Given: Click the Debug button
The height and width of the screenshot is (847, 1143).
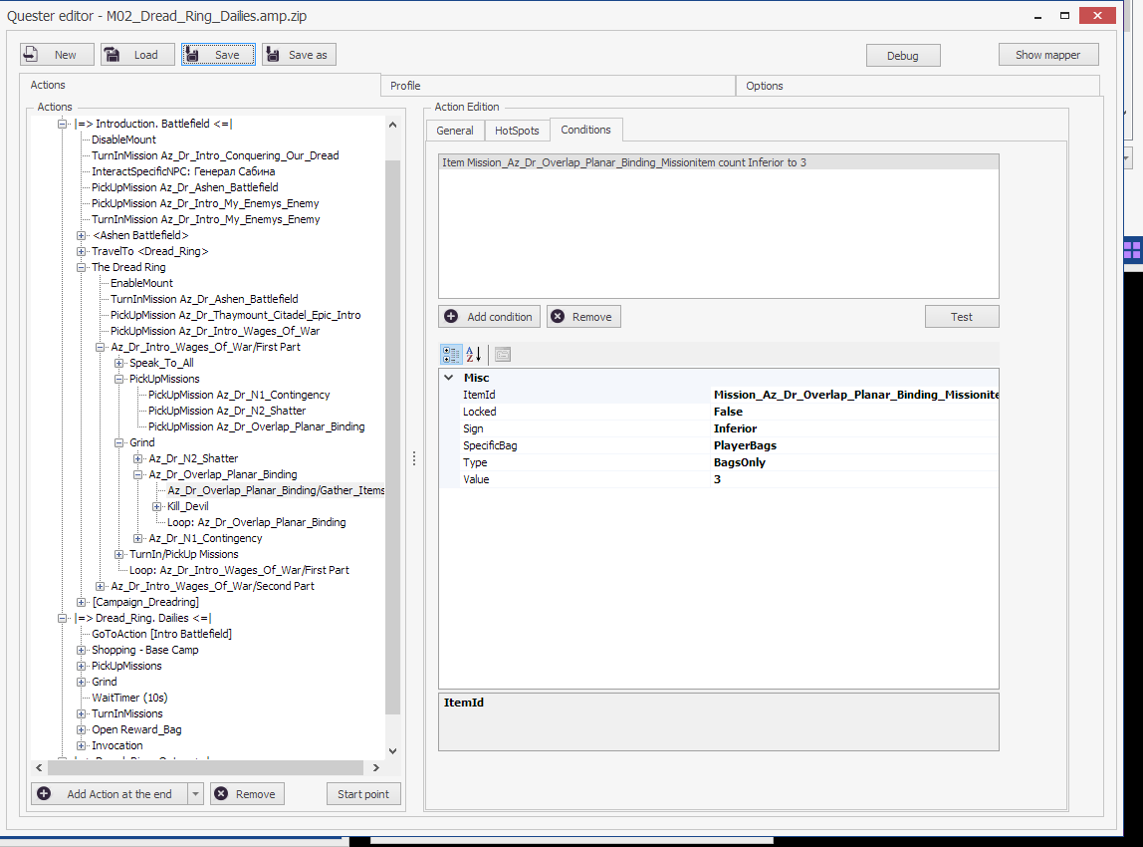Looking at the screenshot, I should 902,56.
